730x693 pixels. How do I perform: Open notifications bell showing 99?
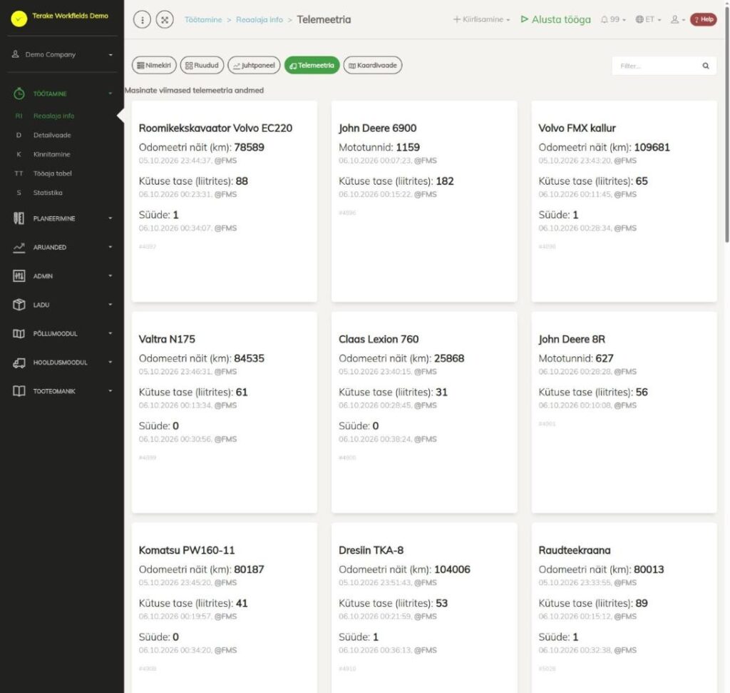pos(612,19)
